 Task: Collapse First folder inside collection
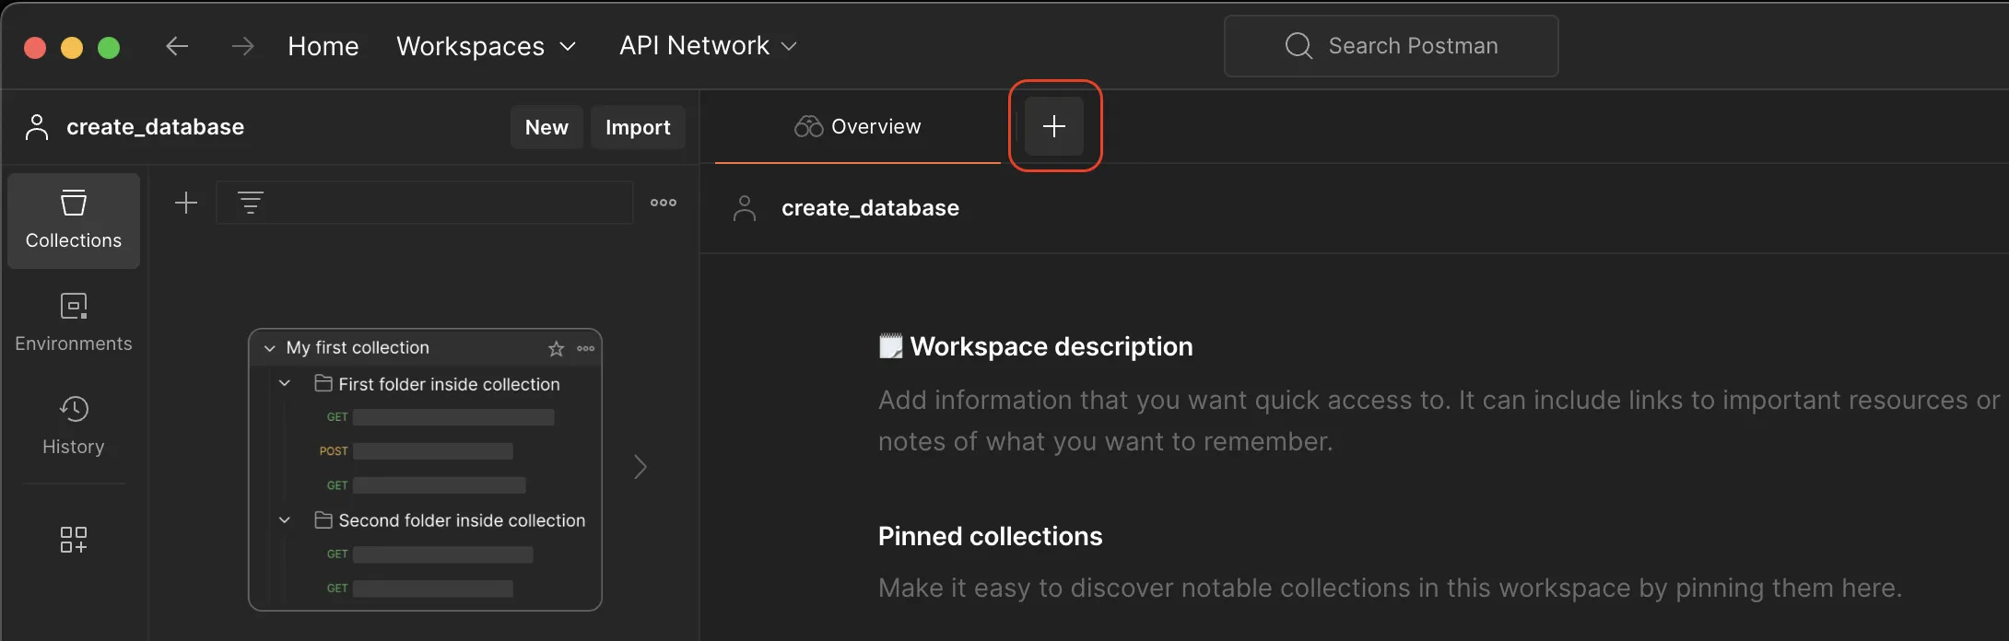285,383
